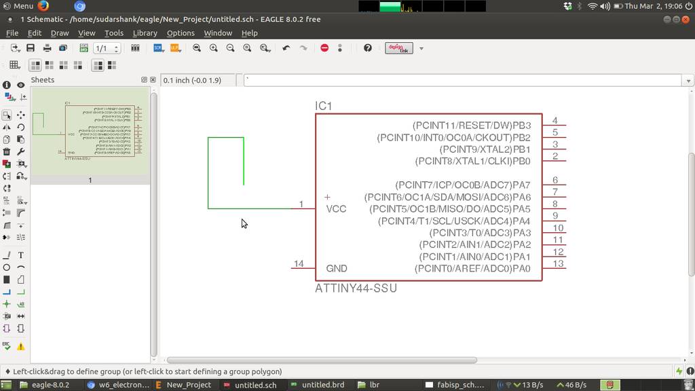Select the Label tool
This screenshot has width=695, height=391.
[x=21, y=304]
